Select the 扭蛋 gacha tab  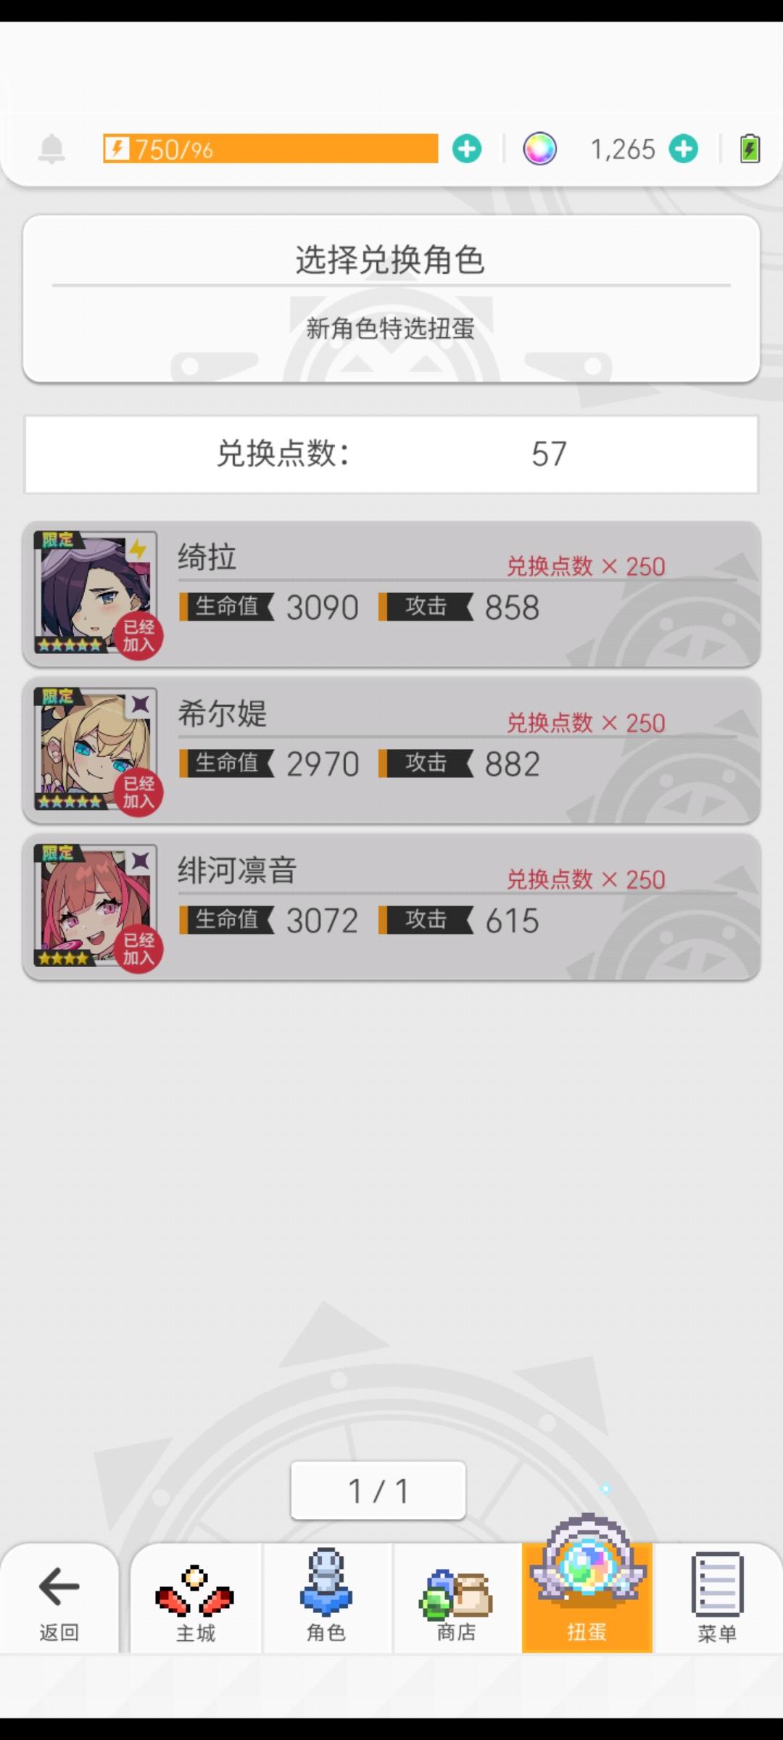pyautogui.click(x=587, y=1598)
